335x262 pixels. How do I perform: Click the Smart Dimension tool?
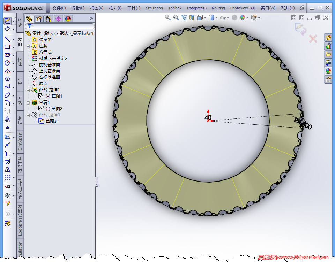7,28
